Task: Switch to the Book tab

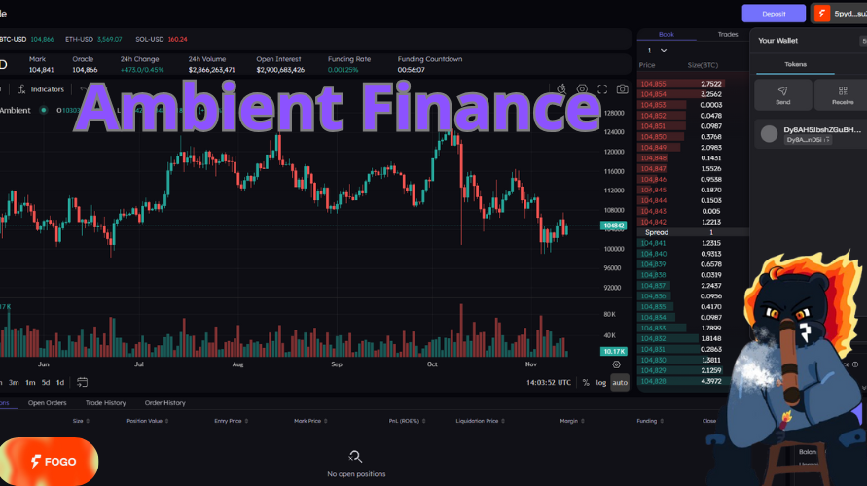Action: 667,34
